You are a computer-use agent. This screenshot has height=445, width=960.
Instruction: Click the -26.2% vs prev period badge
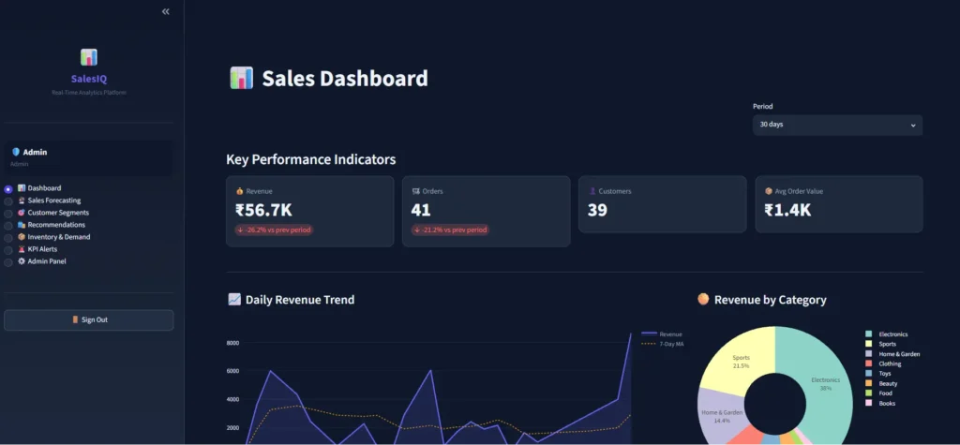274,230
